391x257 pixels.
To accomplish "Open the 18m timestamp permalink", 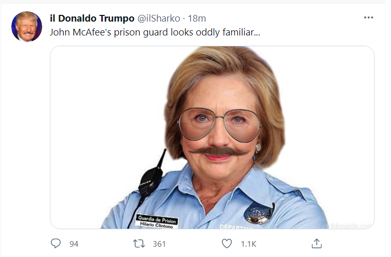I will 197,18.
